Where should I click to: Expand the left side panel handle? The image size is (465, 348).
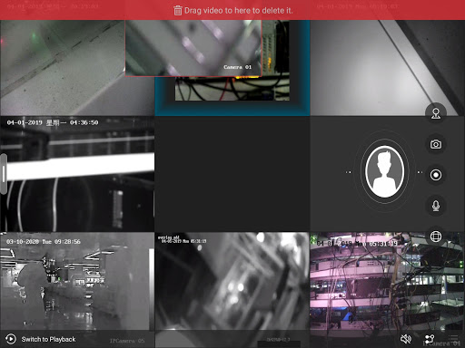(4, 174)
